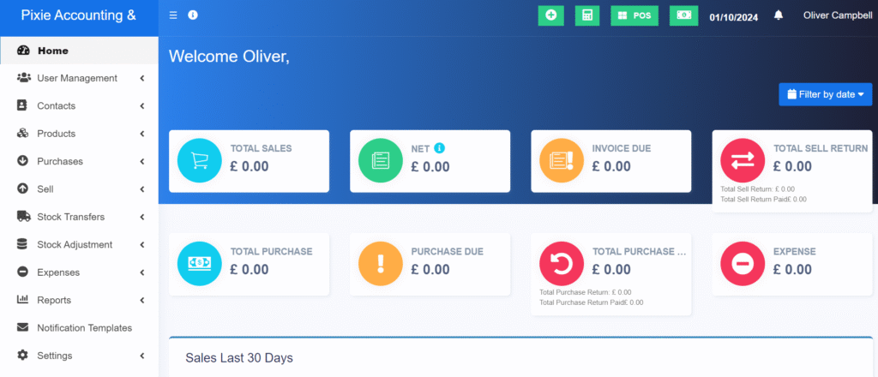Screen dimensions: 878x377
Task: Click the Contacts address book icon
Action: pyautogui.click(x=22, y=105)
